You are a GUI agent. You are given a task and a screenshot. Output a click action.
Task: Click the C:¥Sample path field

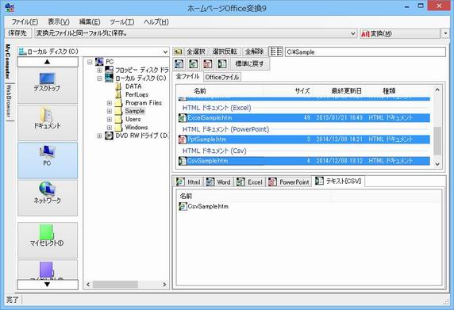(x=365, y=52)
